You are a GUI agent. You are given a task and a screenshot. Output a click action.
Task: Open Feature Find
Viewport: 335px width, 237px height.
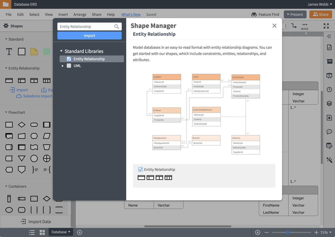(265, 14)
